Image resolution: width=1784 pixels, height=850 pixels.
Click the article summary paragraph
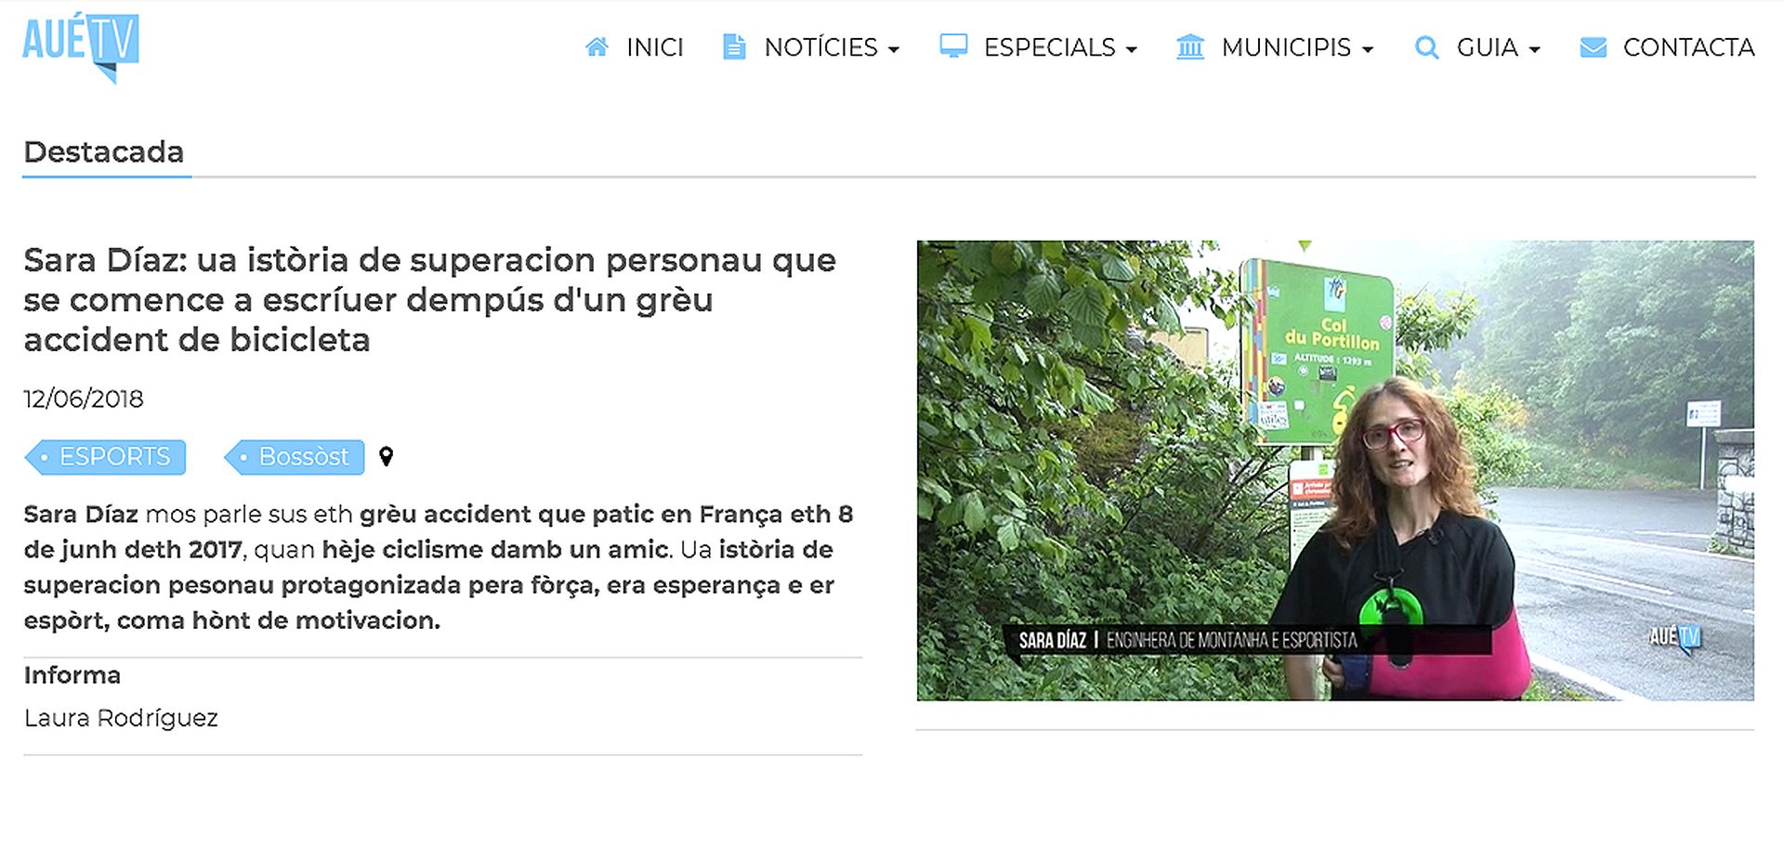(x=439, y=567)
